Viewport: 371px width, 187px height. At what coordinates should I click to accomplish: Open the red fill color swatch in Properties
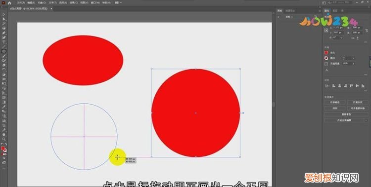pos(326,53)
